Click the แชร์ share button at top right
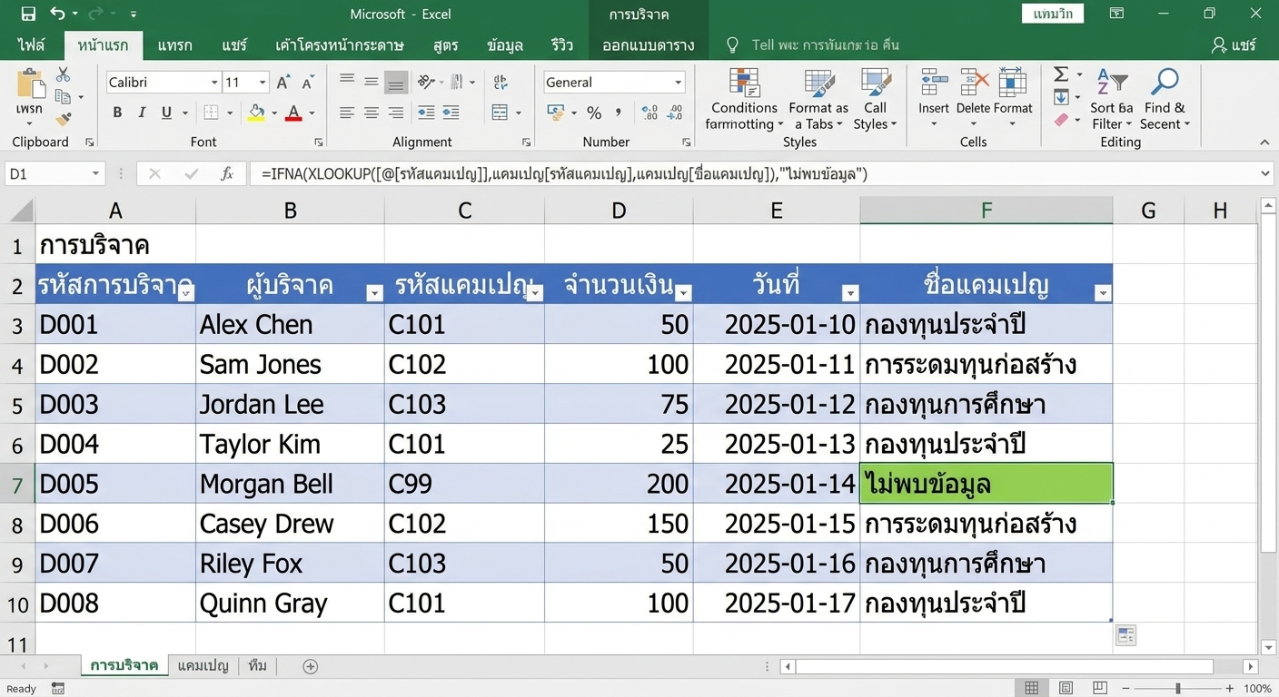 click(1234, 44)
